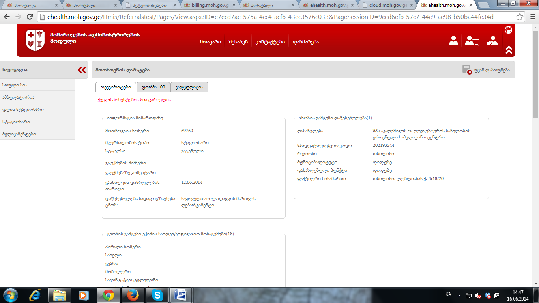
Task: Collapse the ნავიგაცია sidebar panel
Action: [x=82, y=70]
